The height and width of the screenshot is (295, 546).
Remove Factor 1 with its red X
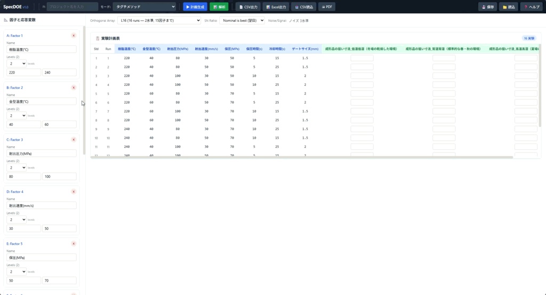coord(74,36)
